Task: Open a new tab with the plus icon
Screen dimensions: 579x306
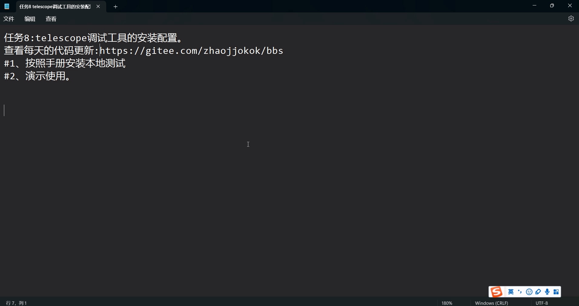Action: pos(115,6)
